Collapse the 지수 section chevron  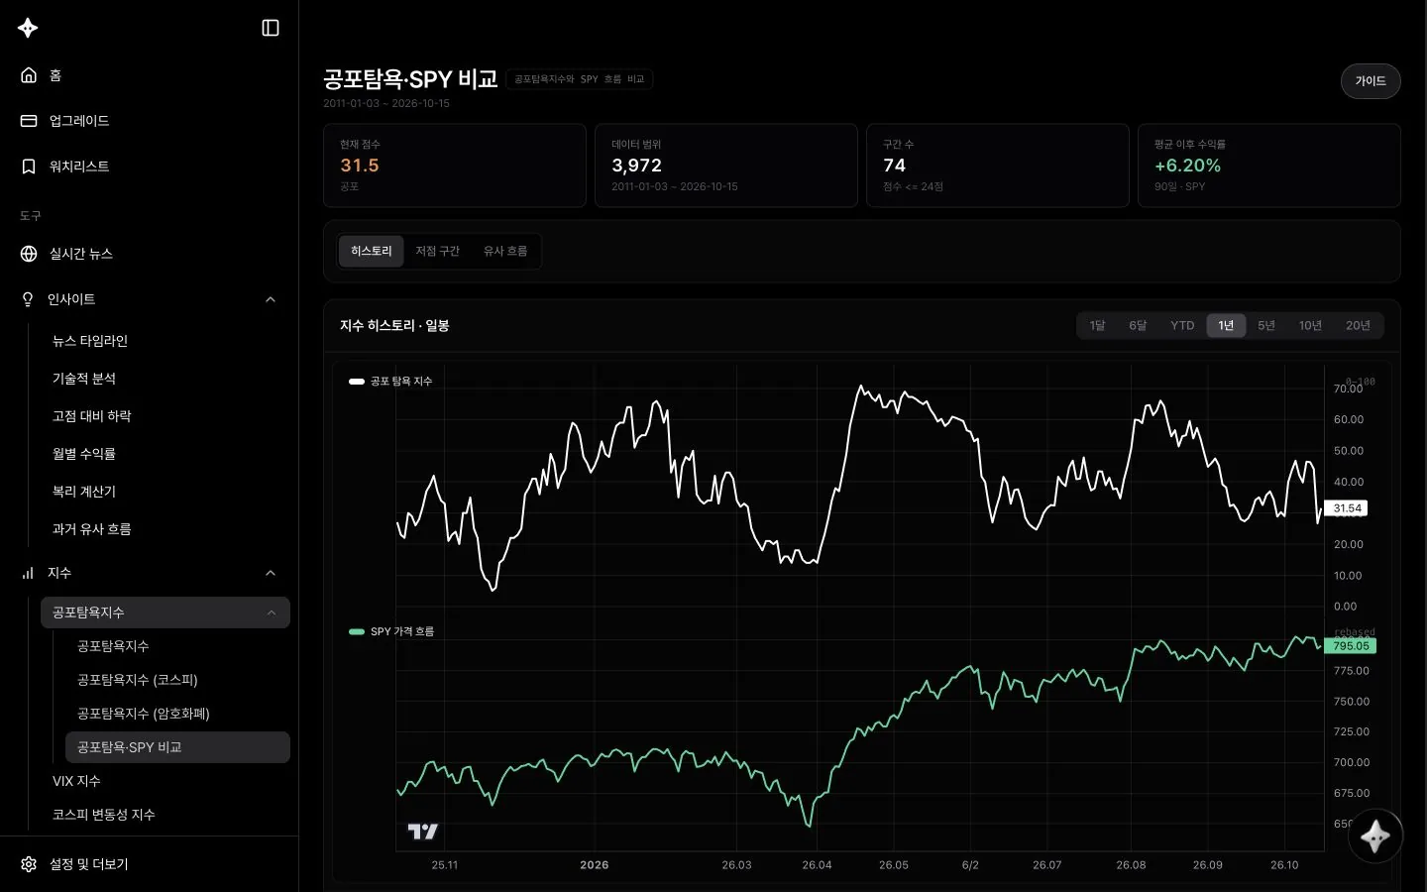point(271,573)
